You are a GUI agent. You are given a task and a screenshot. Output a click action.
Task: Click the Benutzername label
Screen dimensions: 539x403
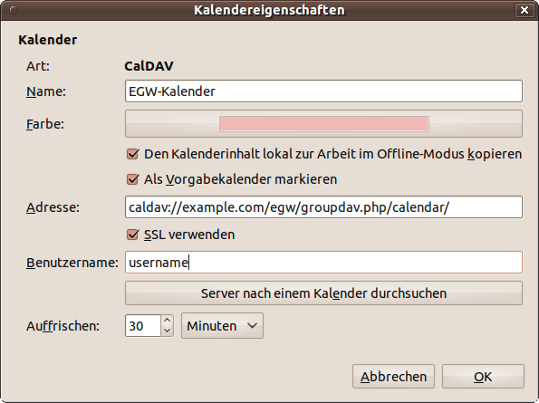click(x=72, y=263)
